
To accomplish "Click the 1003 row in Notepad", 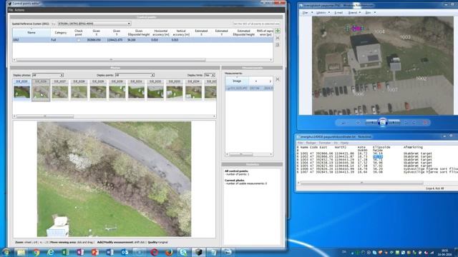I will pyautogui.click(x=364, y=160).
